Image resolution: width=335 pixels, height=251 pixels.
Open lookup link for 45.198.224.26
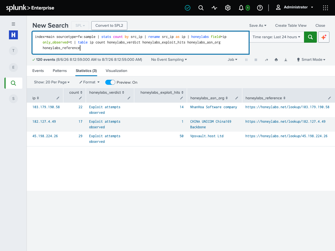[286, 136]
